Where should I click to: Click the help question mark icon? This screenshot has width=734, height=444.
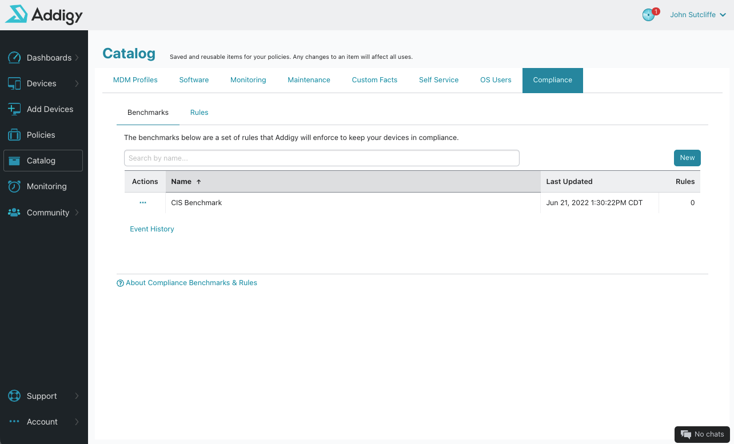[120, 283]
